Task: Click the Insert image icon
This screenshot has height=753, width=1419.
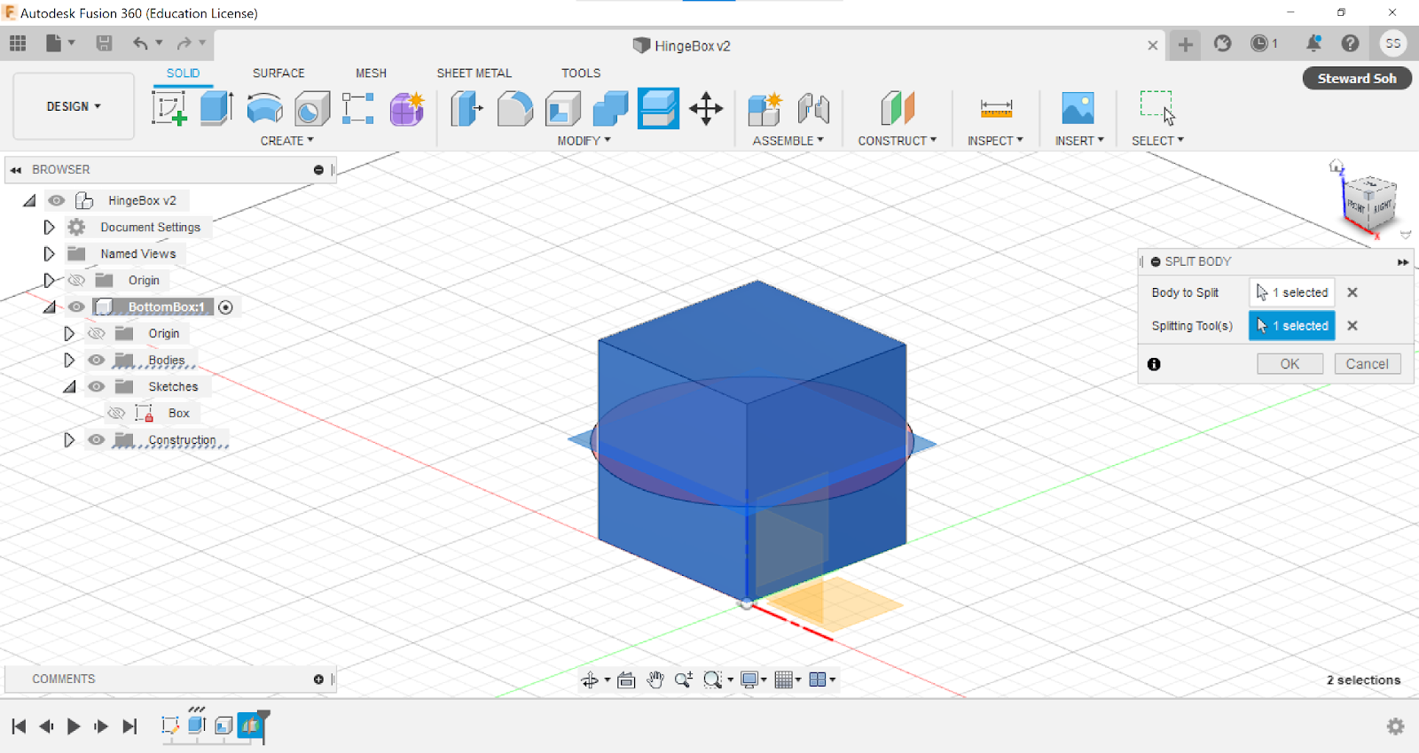Action: [x=1078, y=109]
